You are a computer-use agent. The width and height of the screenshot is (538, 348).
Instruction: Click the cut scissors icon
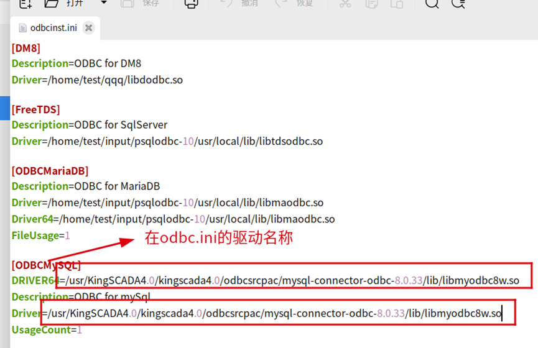[345, 4]
